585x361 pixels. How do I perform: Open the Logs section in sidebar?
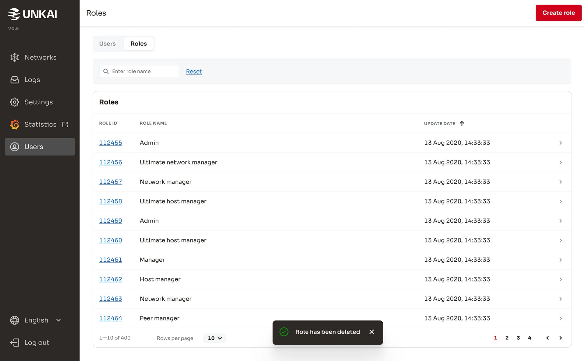[32, 80]
